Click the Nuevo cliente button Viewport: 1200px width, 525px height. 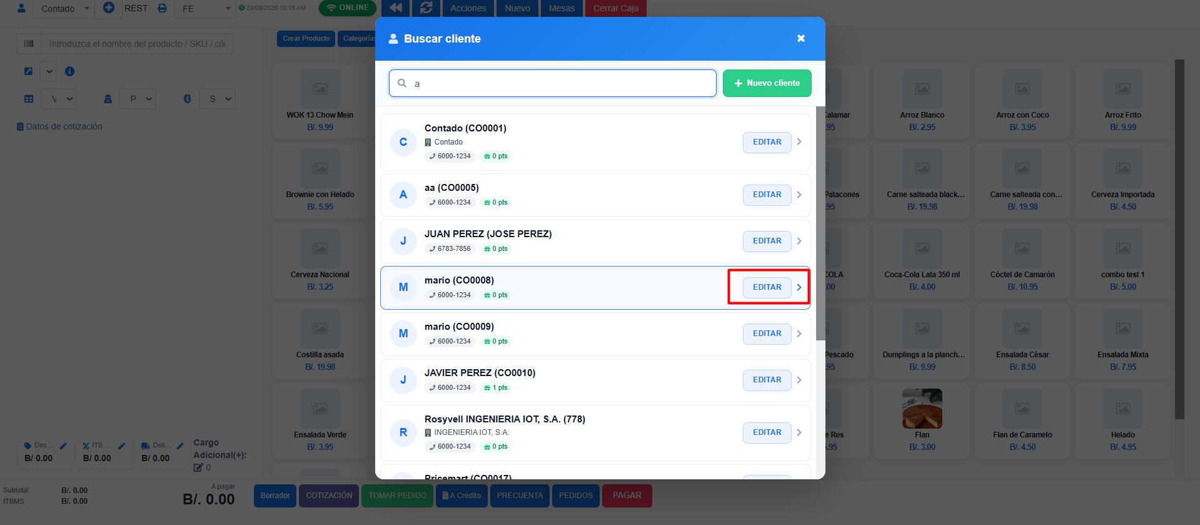tap(767, 83)
